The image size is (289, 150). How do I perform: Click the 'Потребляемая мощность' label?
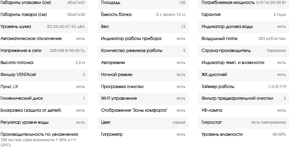[x=228, y=3]
